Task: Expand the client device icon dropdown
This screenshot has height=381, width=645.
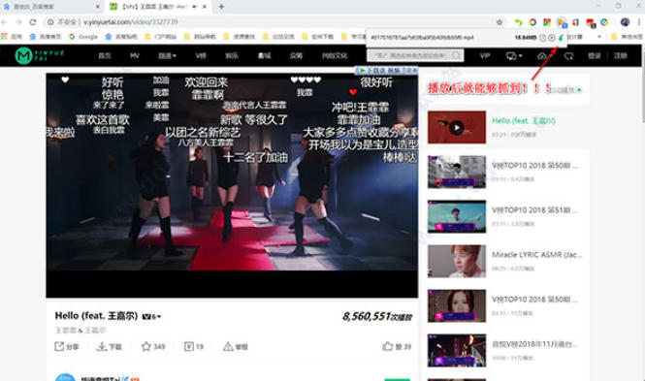Action: tap(514, 55)
